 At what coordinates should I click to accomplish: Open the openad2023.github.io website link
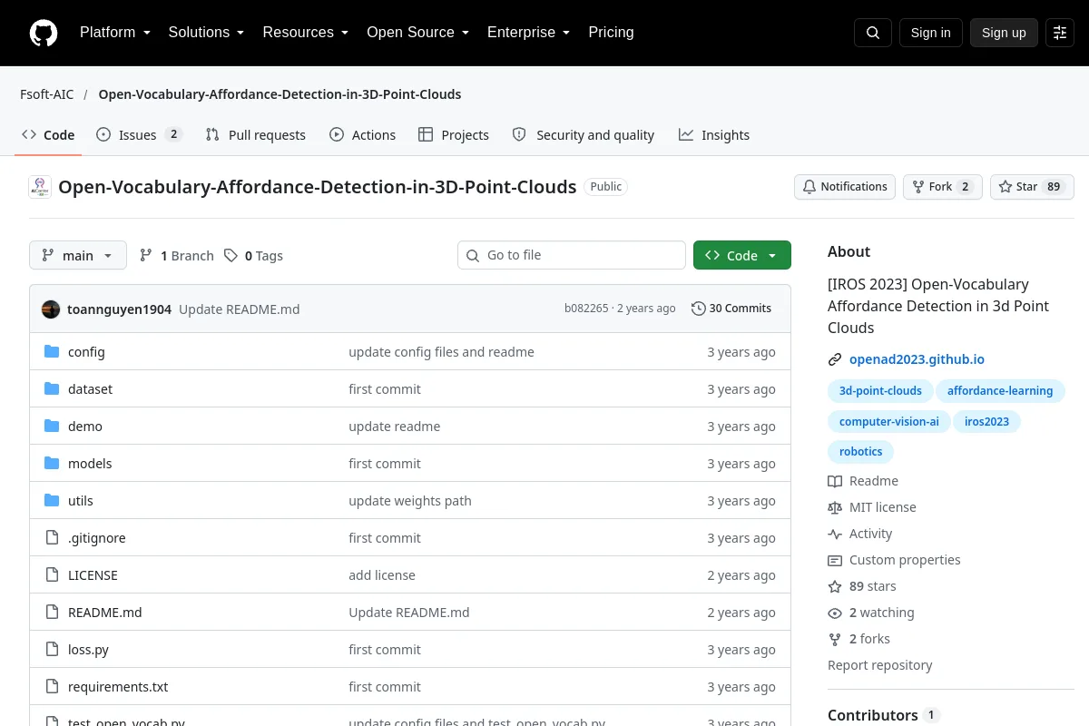(x=917, y=359)
